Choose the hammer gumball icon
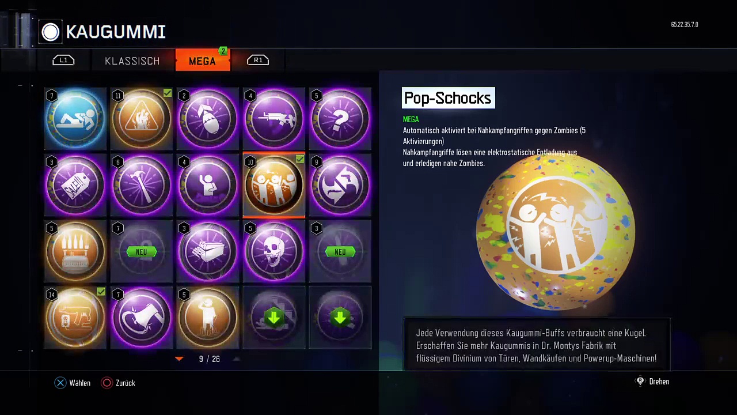 142,185
